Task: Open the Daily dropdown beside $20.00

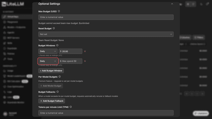Action: coord(48,51)
